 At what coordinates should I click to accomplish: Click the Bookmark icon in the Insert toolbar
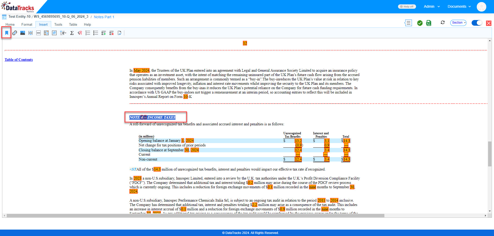pos(7,33)
